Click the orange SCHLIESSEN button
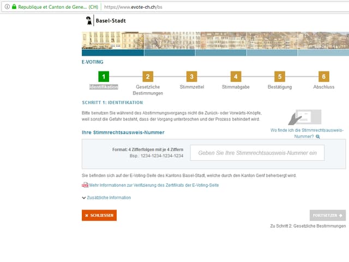The image size is (349, 262). pos(99,215)
